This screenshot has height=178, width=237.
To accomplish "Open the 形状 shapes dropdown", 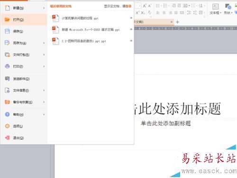I will click(228, 13).
